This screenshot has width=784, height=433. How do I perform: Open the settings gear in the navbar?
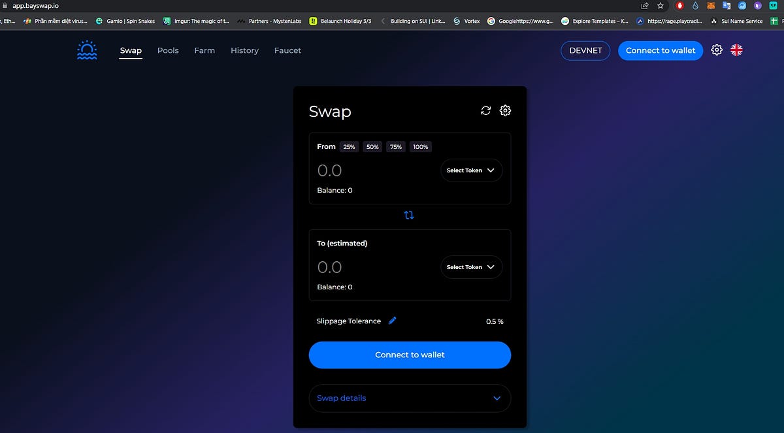[x=716, y=50]
